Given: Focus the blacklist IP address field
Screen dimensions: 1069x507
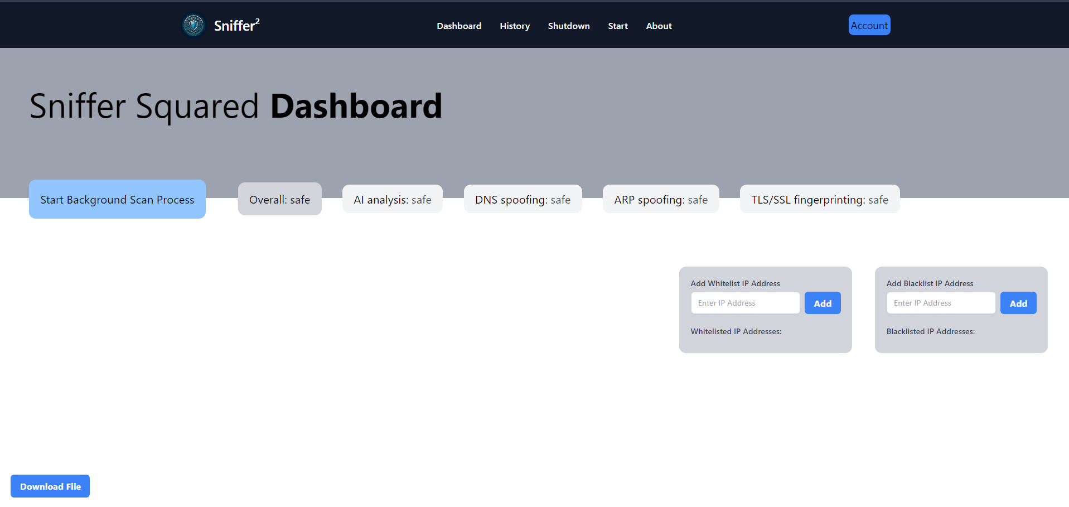Looking at the screenshot, I should coord(940,303).
